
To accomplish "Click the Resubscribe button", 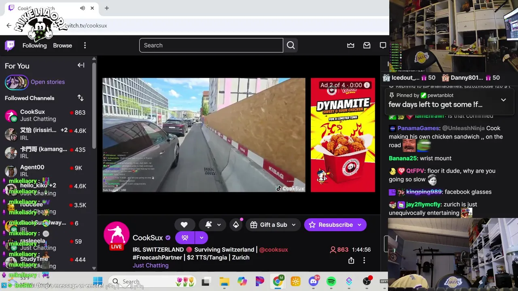I will coord(331,225).
